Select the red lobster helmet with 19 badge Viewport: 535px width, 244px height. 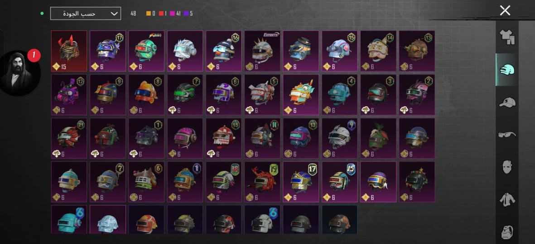(262, 182)
